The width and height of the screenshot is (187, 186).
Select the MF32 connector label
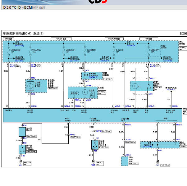(x=72, y=135)
